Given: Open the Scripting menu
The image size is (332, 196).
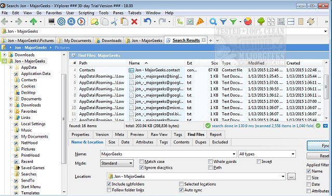Looking at the screenshot, I should pos(86,13).
